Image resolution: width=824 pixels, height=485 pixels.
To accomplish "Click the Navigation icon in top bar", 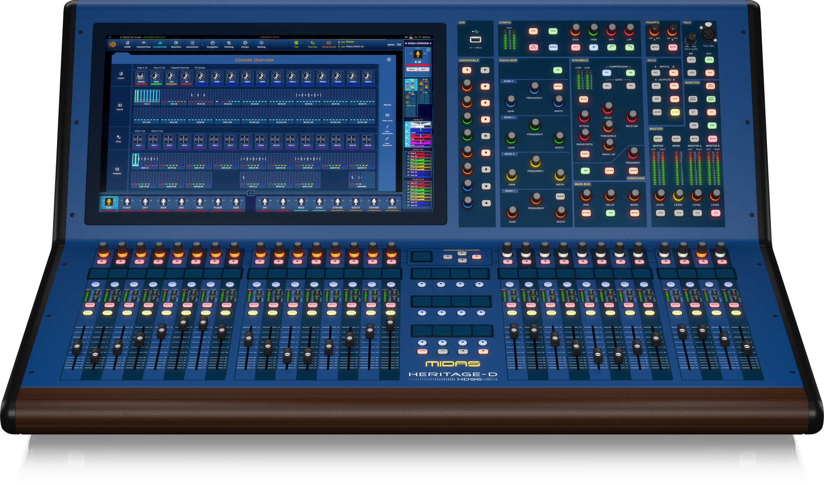I will pos(213,43).
